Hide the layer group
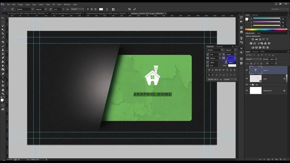The image size is (290, 163). [x=246, y=85]
